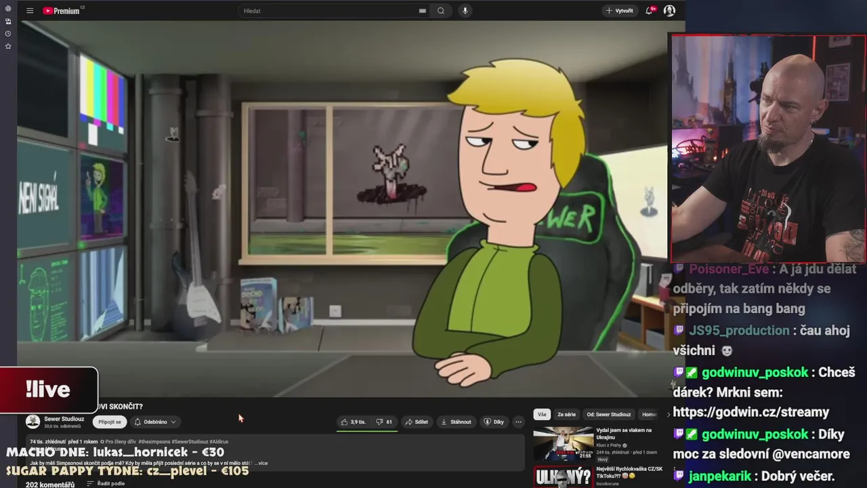Click the Díky thanks button
This screenshot has width=867, height=488.
tap(494, 422)
